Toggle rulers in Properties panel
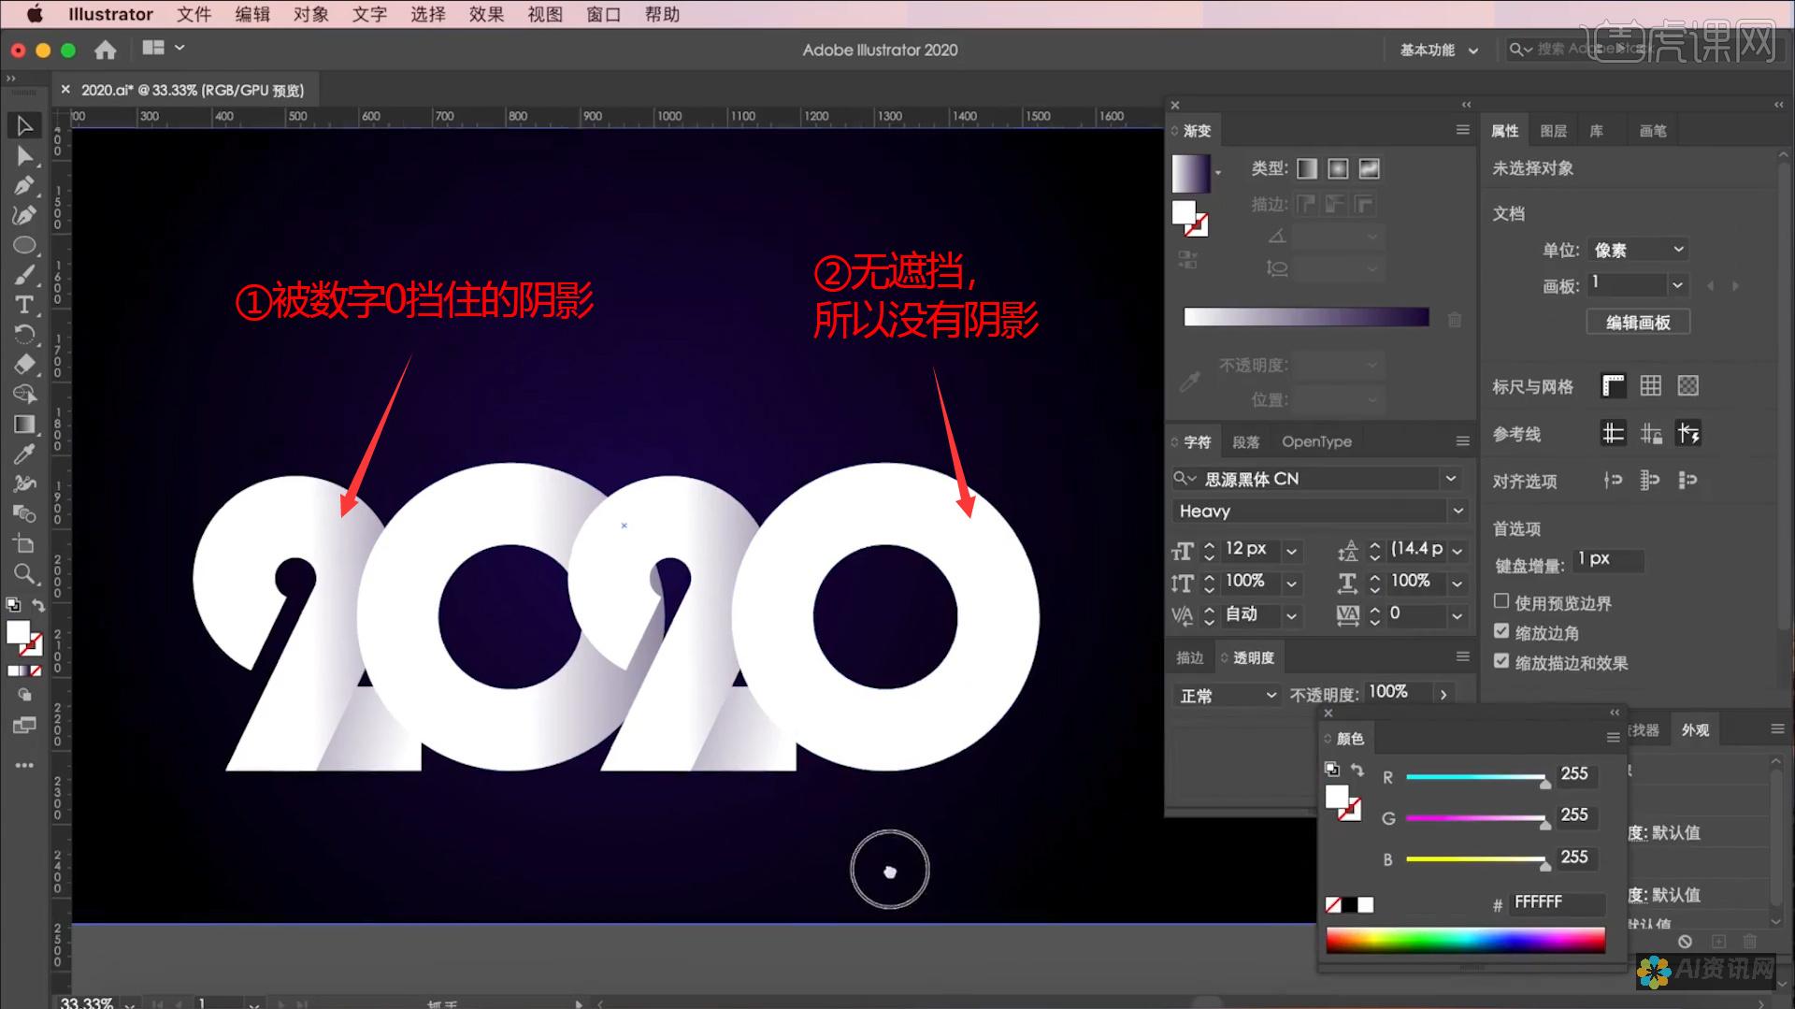The height and width of the screenshot is (1009, 1795). click(x=1614, y=385)
